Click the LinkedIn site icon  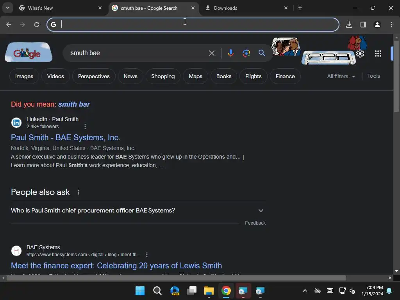coord(16,123)
